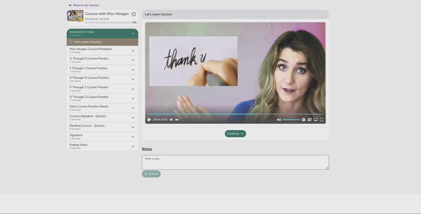
Task: Enable picture-in-picture mode on the video
Action: [x=310, y=120]
